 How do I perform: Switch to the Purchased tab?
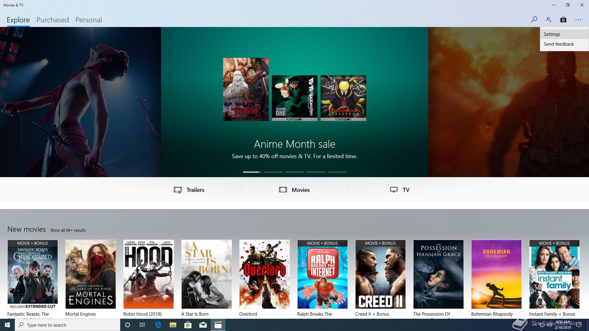pyautogui.click(x=53, y=20)
